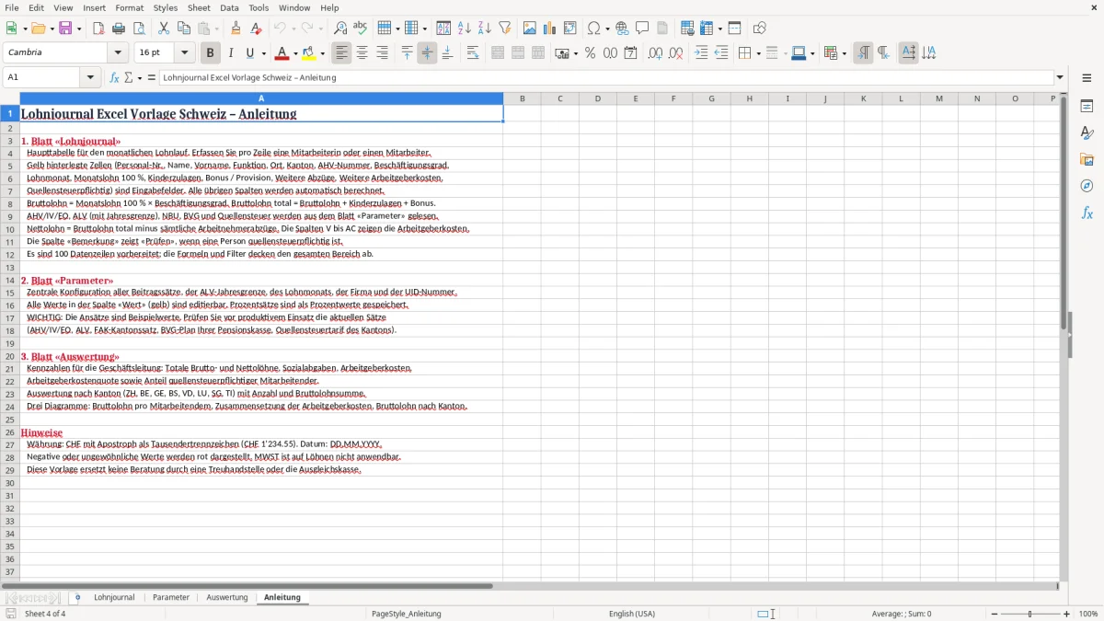Screen dimensions: 1104x621
Task: Copy selection icon
Action: coord(184,29)
